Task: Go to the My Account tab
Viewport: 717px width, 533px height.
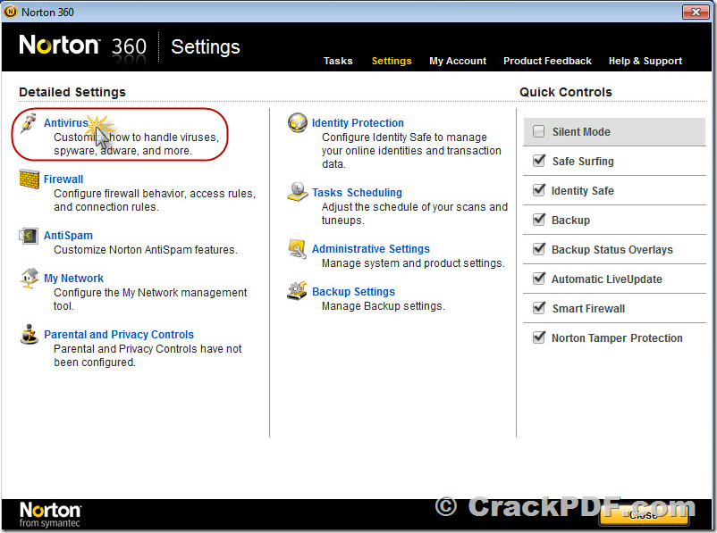Action: (x=458, y=61)
